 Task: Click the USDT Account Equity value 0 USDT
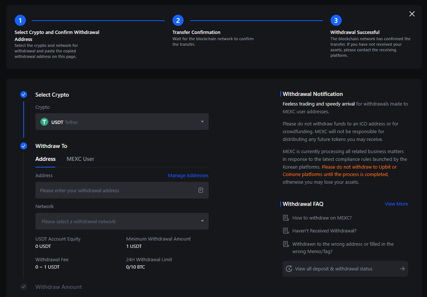(x=43, y=246)
